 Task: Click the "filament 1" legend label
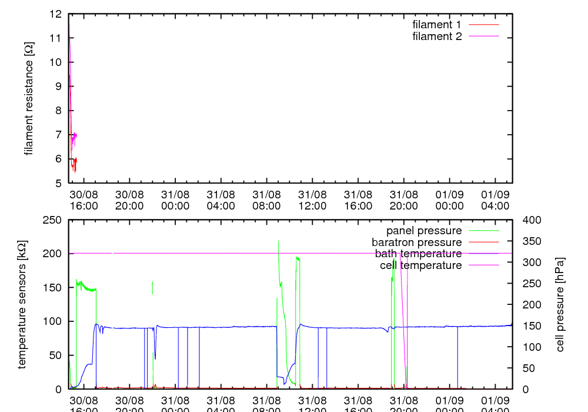pyautogui.click(x=436, y=25)
